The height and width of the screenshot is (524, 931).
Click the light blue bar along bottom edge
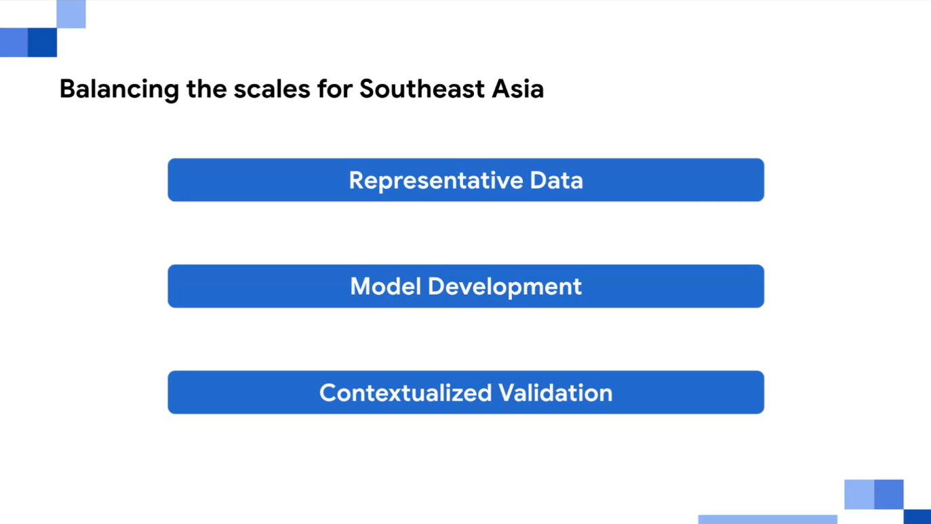pos(768,519)
